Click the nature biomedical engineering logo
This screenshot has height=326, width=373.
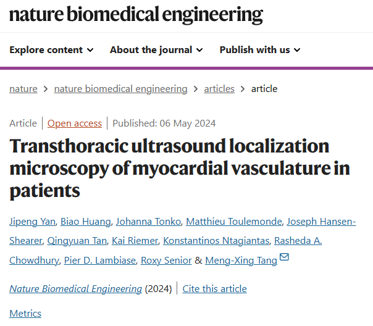point(136,14)
